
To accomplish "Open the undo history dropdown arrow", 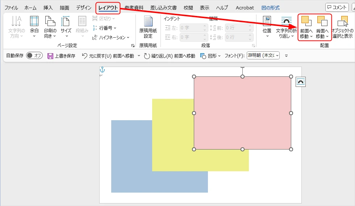I will coord(139,56).
